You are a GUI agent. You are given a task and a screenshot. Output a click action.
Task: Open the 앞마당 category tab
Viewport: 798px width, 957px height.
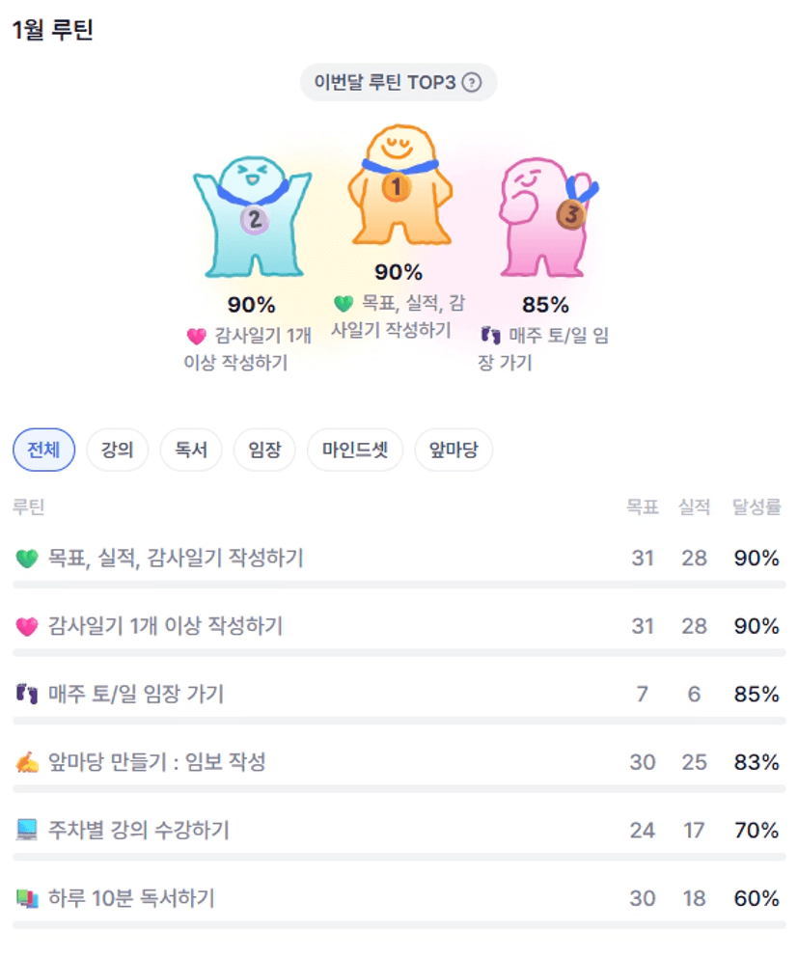pos(453,450)
